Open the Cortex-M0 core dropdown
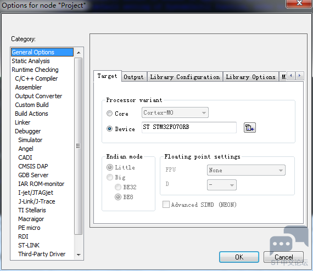313x271 pixels. [x=175, y=112]
